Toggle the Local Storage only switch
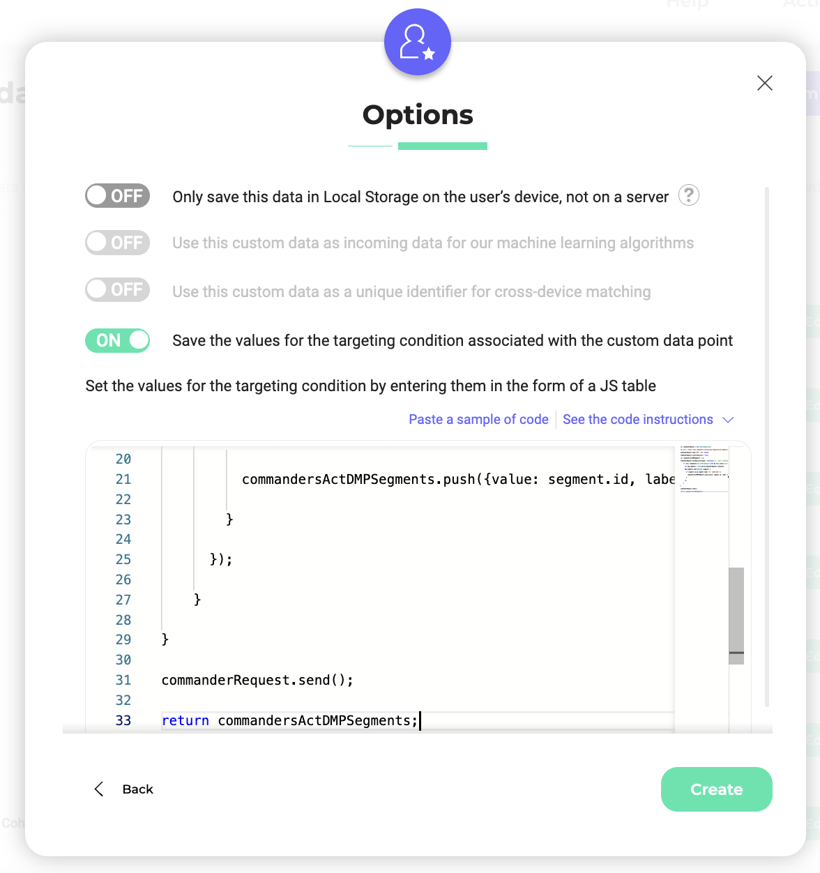 (118, 196)
